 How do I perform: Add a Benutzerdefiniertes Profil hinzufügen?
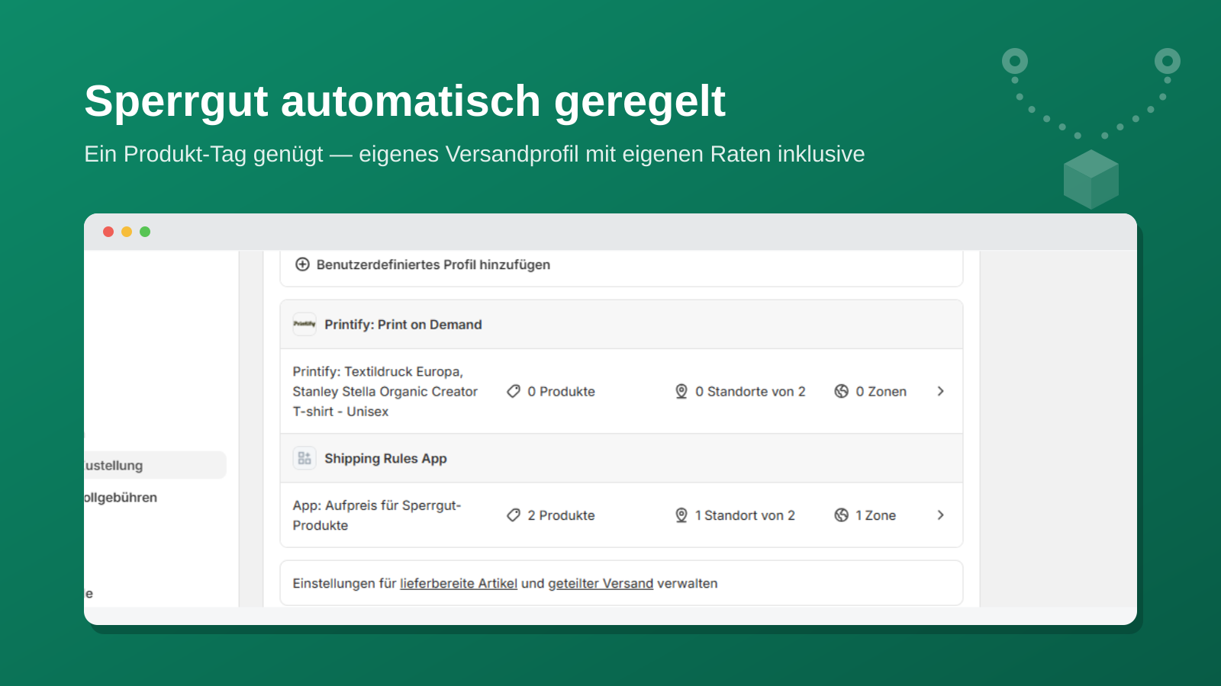[x=433, y=264]
